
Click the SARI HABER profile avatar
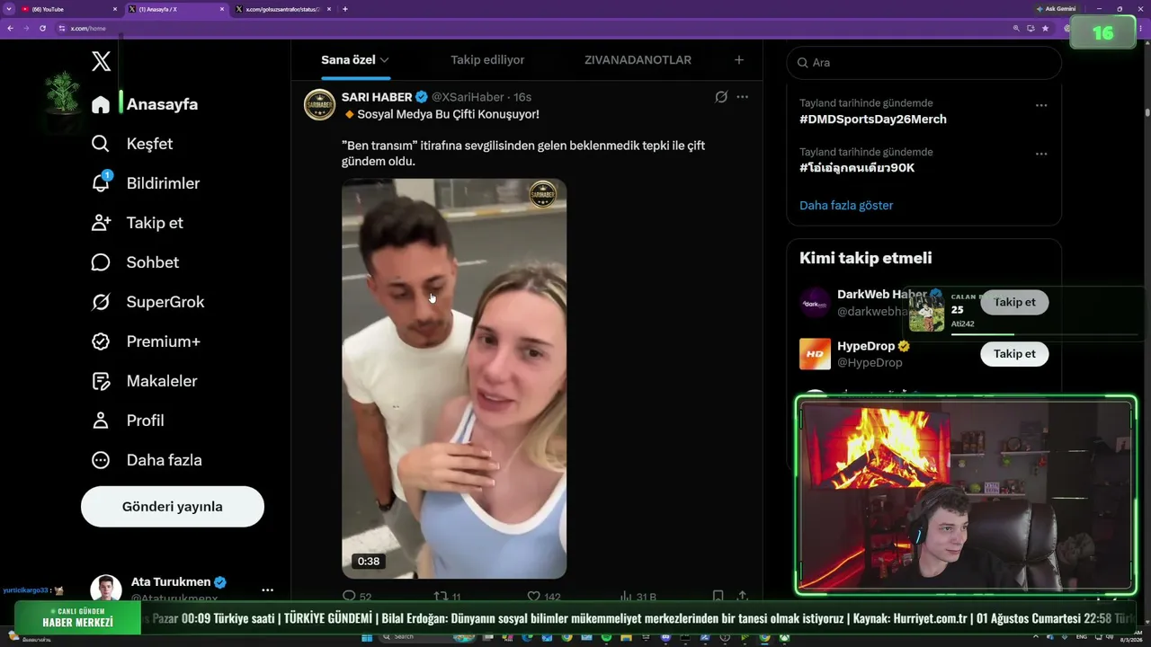pos(319,105)
